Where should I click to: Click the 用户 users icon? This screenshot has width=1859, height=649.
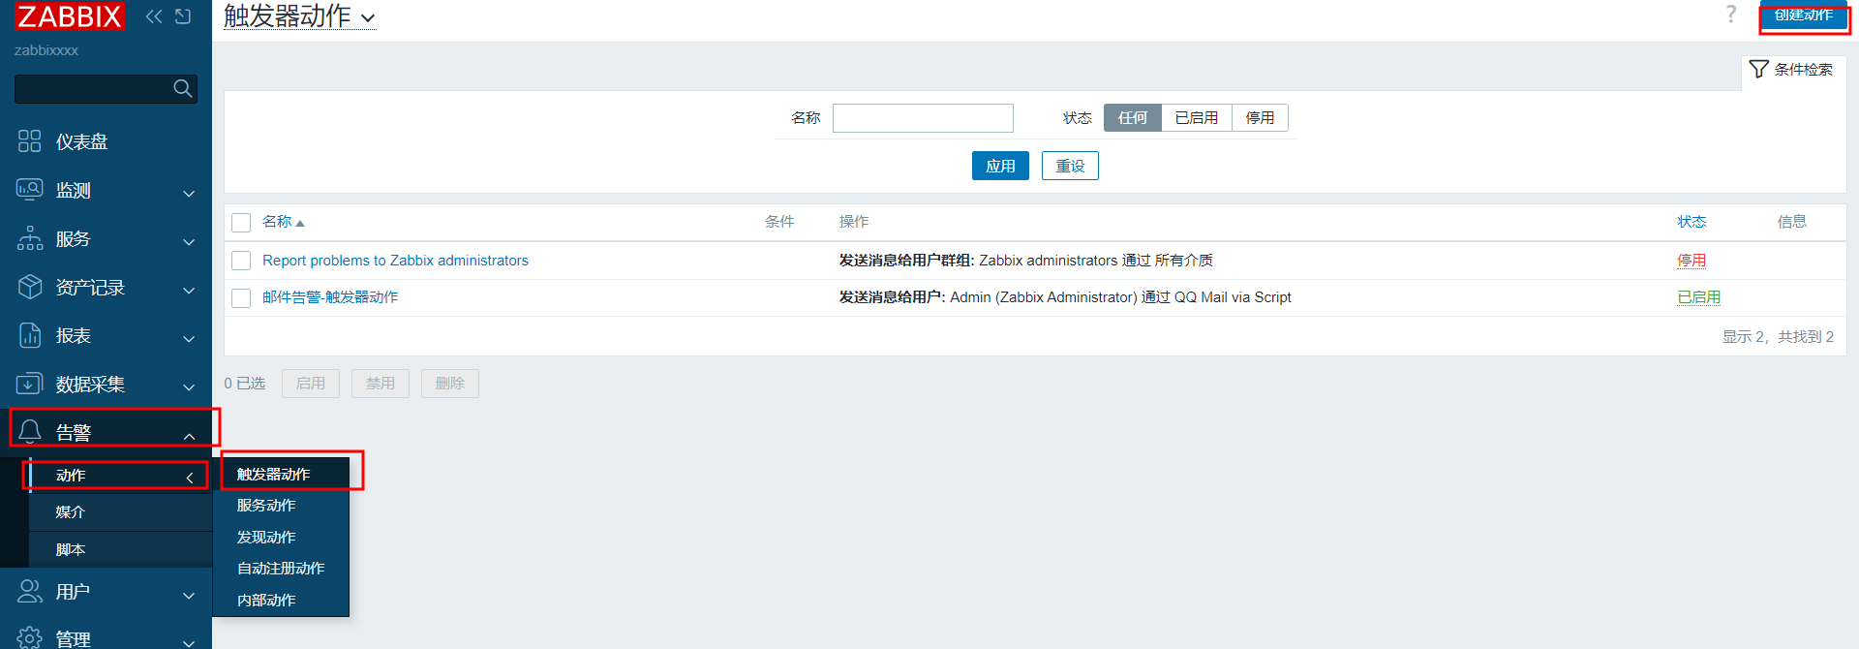pyautogui.click(x=30, y=591)
